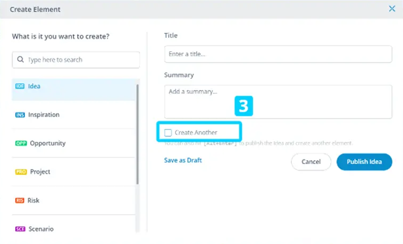Image resolution: width=403 pixels, height=244 pixels.
Task: Close the Create Element dialog
Action: (392, 9)
